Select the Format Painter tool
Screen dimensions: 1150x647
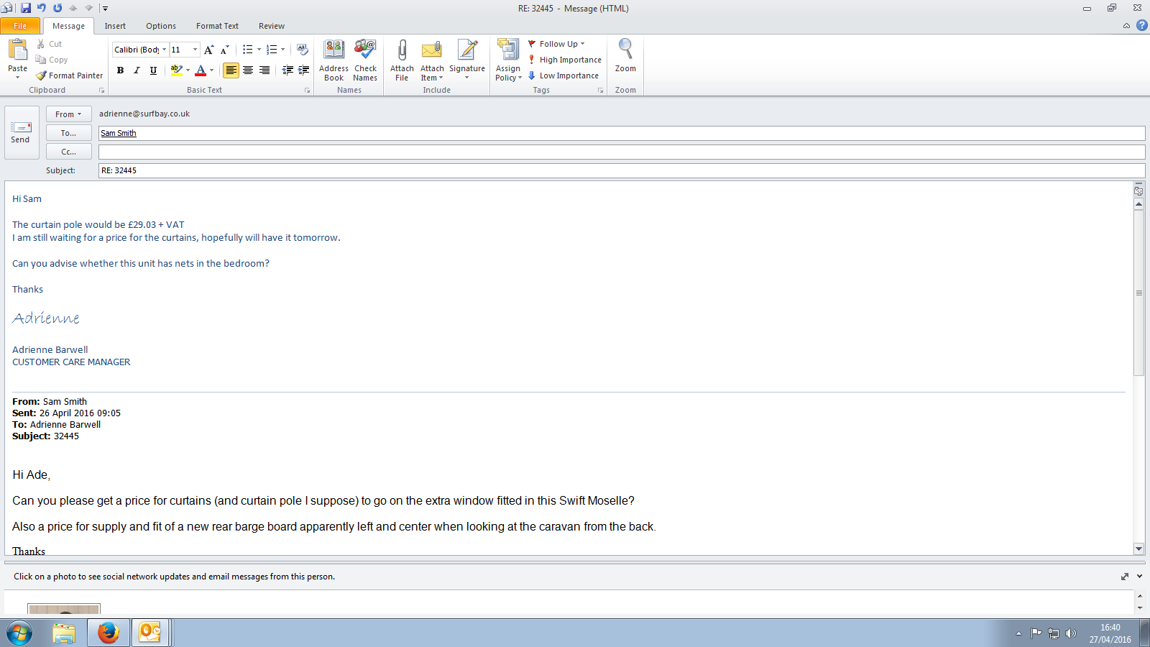[70, 75]
